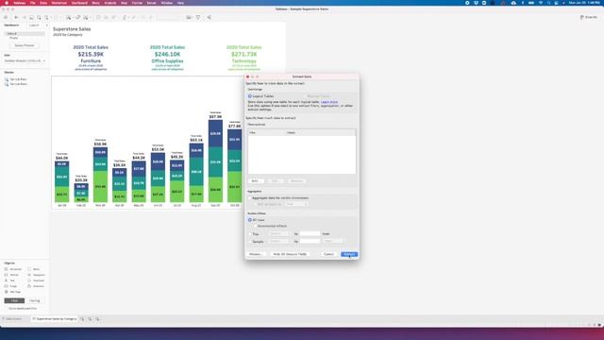Open the Sample rows type dropdown

click(278, 242)
